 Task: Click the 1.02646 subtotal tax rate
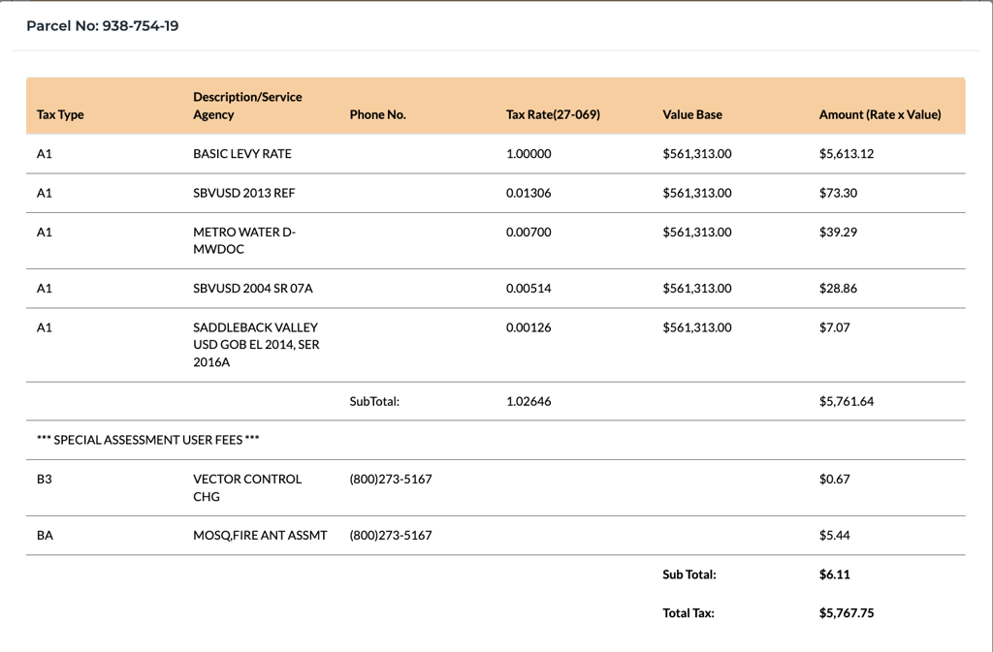pos(529,401)
